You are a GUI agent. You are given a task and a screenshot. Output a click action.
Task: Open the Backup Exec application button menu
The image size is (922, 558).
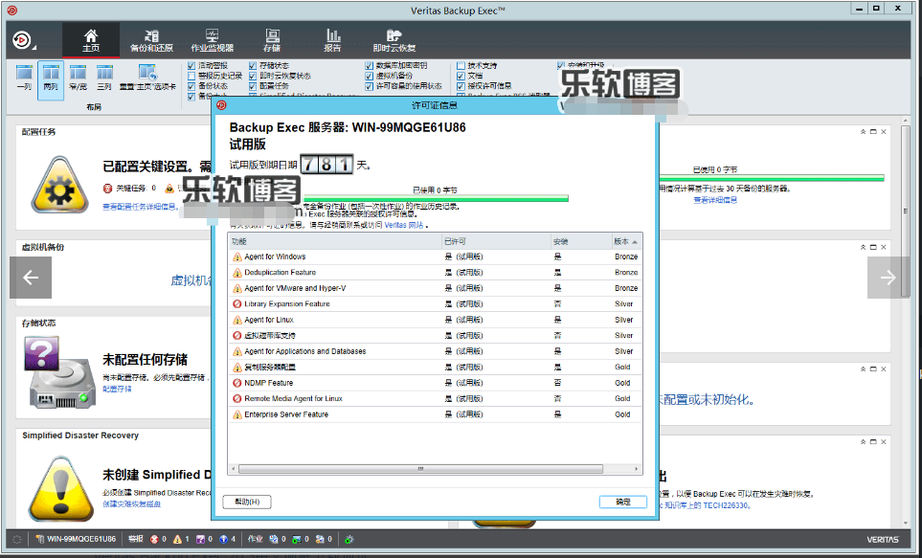[x=23, y=40]
